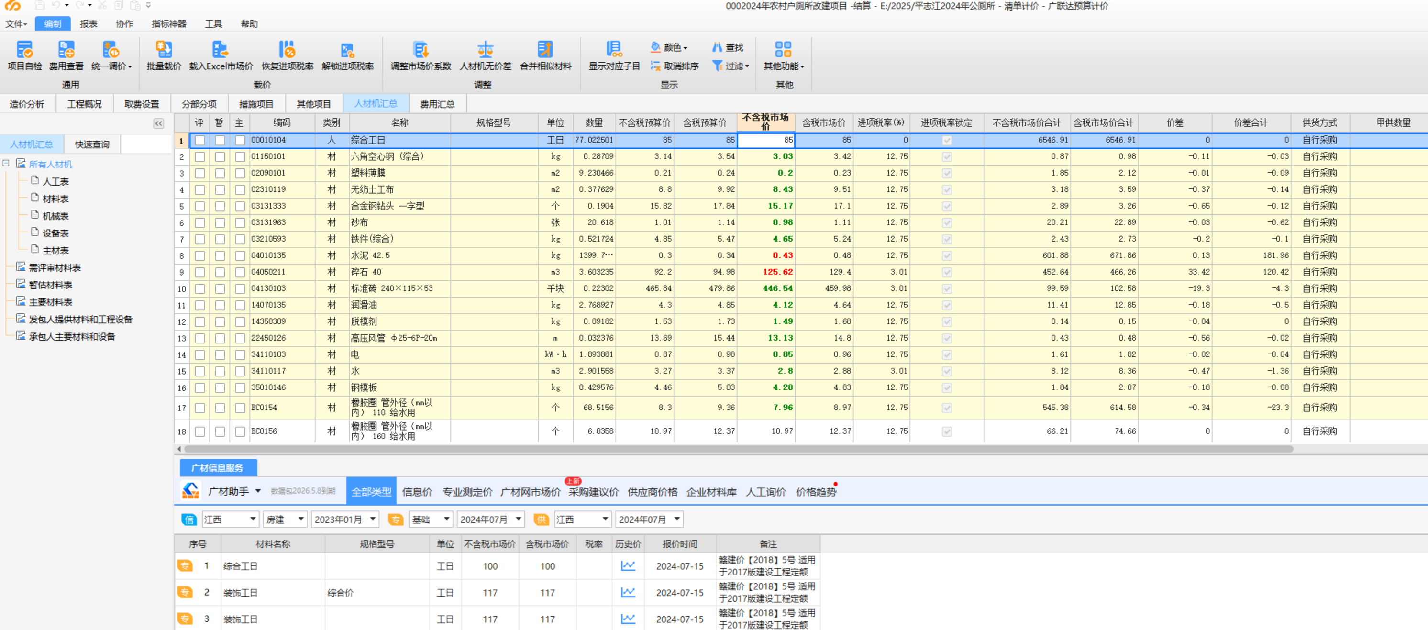The height and width of the screenshot is (630, 1428).
Task: Open the first 江西 province dropdown
Action: [230, 519]
